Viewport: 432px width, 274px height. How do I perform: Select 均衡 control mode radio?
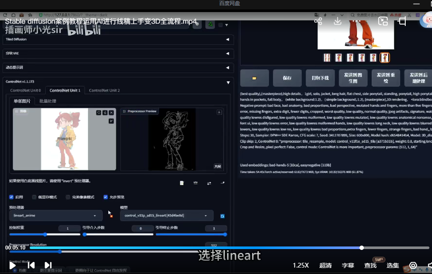click(x=15, y=270)
